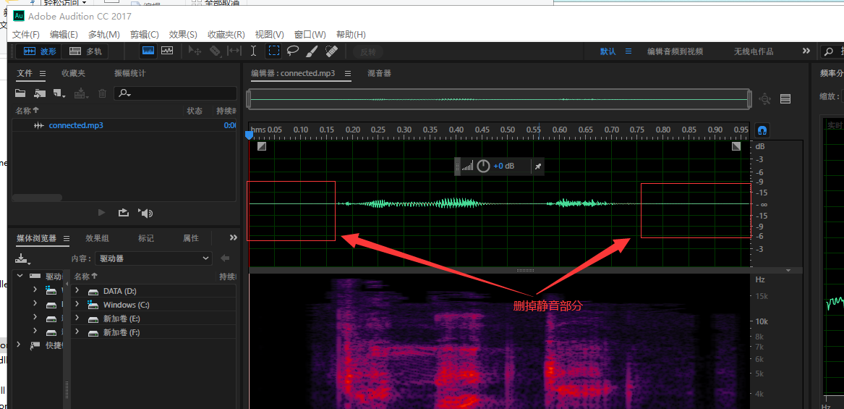Open the 混音器 tab
The height and width of the screenshot is (409, 844).
click(379, 73)
